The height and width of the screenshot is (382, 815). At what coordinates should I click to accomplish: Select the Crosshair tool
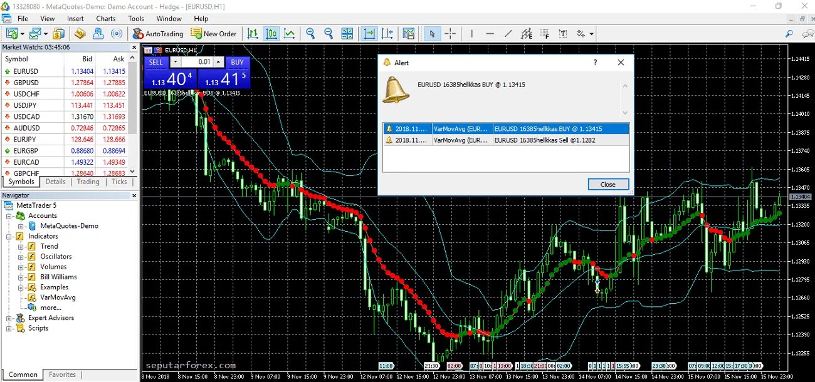point(450,34)
